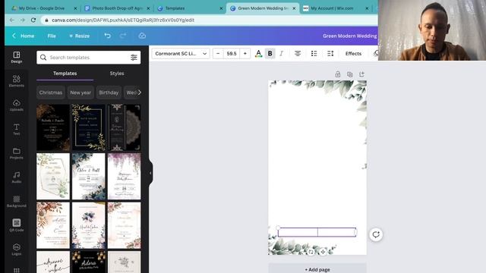Select the Chloe & Matt template

pos(88,177)
